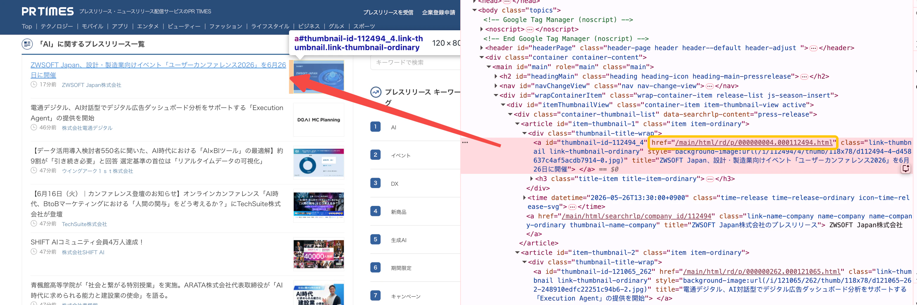917x305 pixels.
Task: Open the ビジネス category
Action: 309,26
